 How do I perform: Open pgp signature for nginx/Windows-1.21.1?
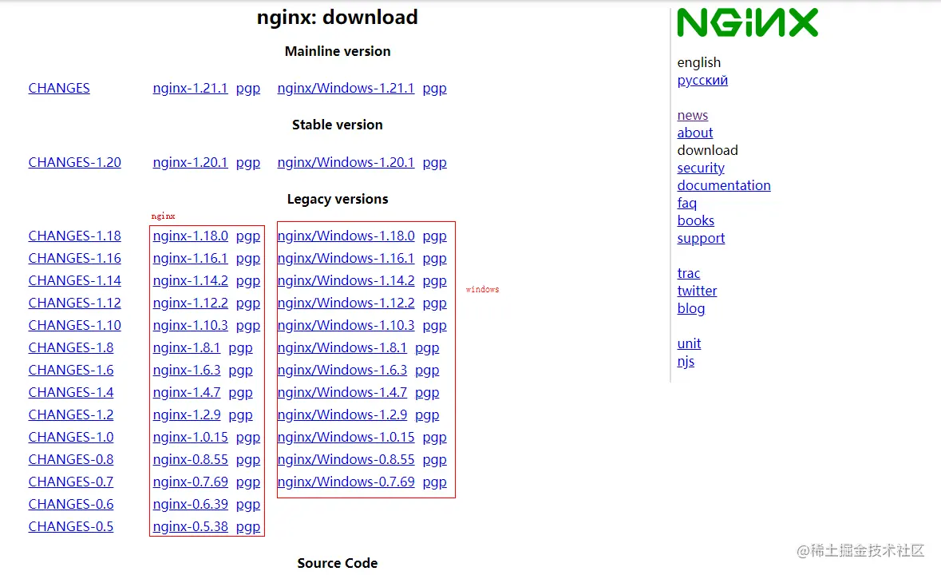point(434,89)
